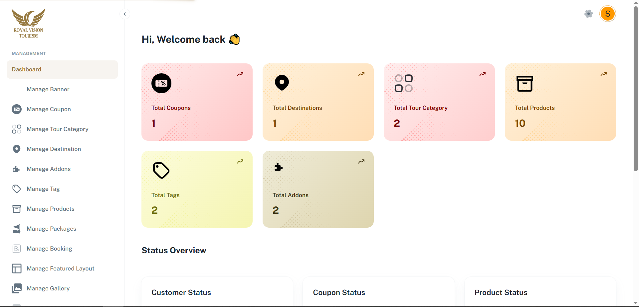The height and width of the screenshot is (307, 639).
Task: Collapse the sidebar with the chevron
Action: (124, 14)
